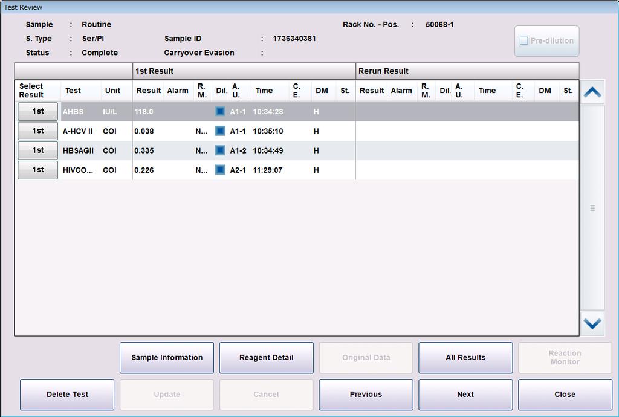This screenshot has width=619, height=417.
Task: Click the vertical scrollbar grip
Action: (592, 208)
